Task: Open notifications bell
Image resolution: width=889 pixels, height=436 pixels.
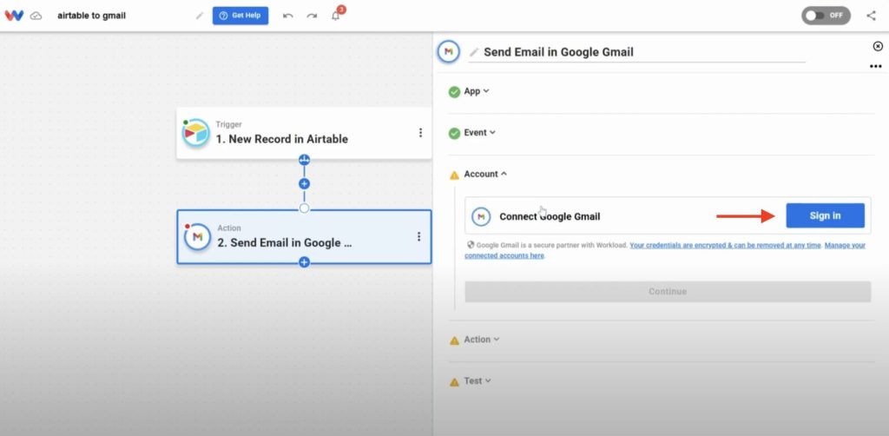Action: click(x=336, y=16)
